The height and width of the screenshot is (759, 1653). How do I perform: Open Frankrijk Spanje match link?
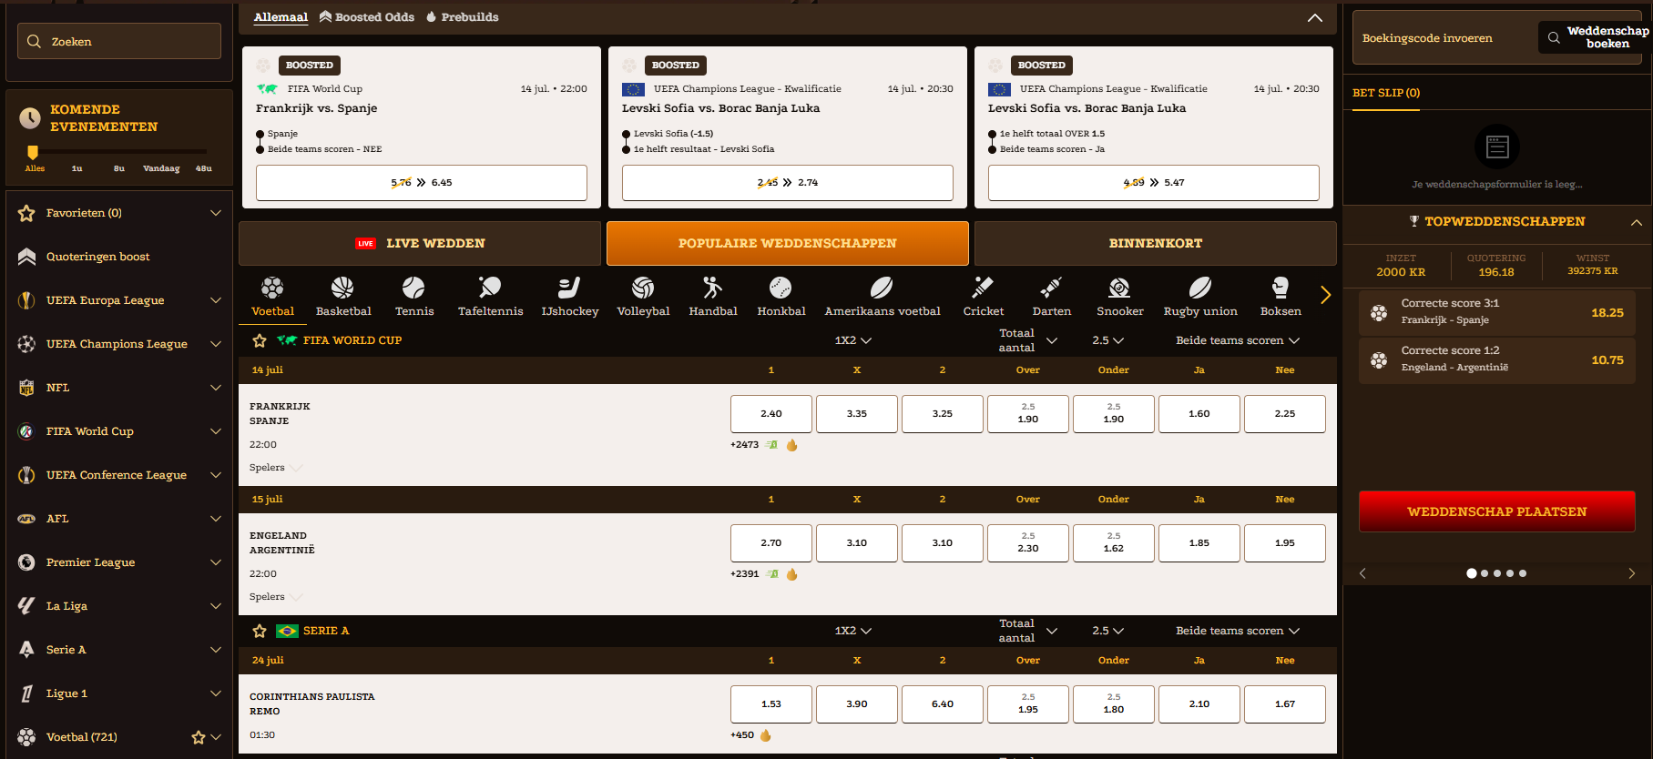tap(280, 414)
